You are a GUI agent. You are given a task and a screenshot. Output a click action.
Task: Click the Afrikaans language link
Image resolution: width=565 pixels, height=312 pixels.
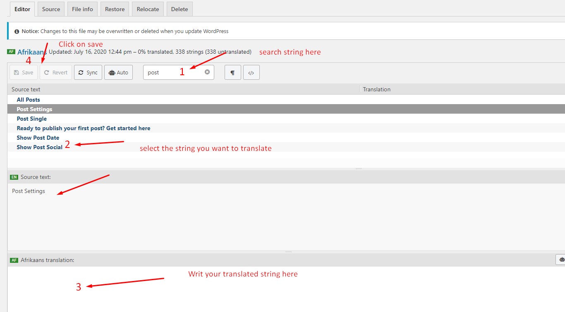32,52
